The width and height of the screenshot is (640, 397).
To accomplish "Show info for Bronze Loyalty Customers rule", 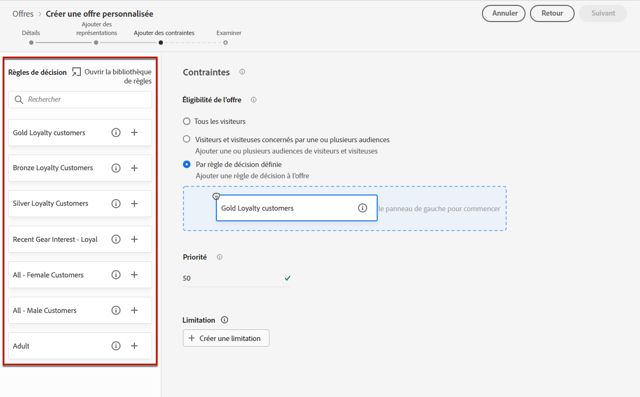I will point(115,168).
